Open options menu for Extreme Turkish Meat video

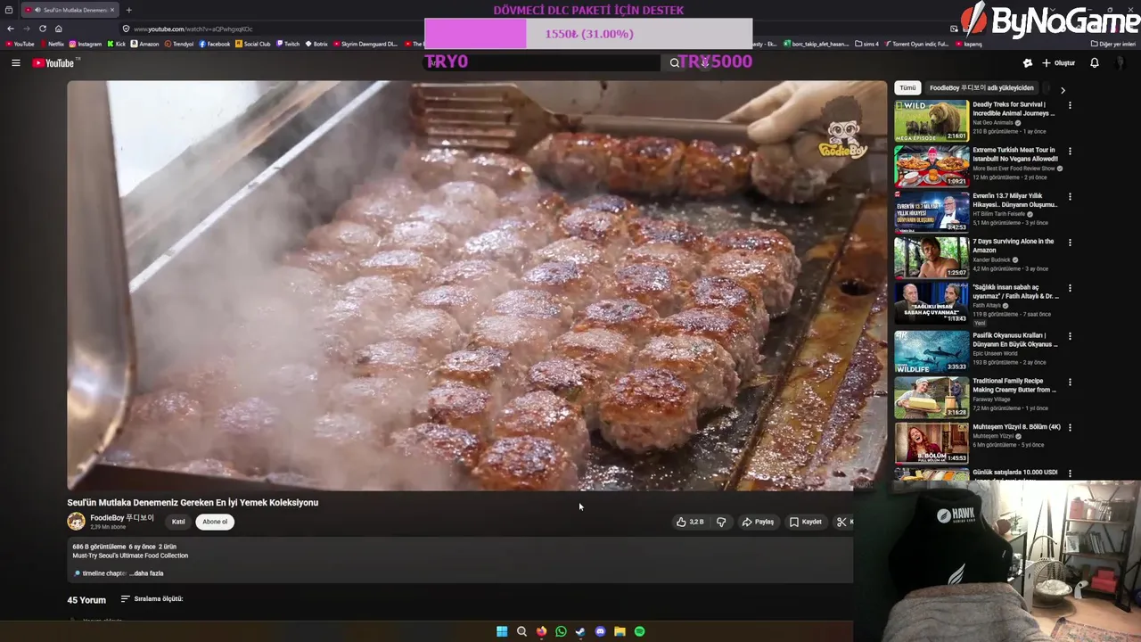(1070, 151)
